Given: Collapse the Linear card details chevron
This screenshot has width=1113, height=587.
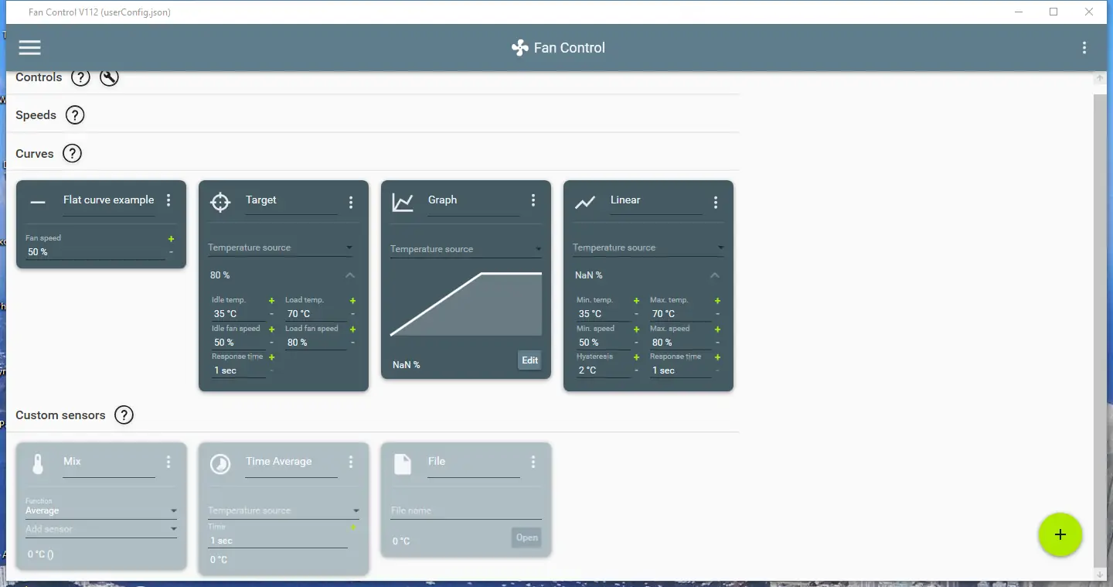Looking at the screenshot, I should tap(715, 275).
